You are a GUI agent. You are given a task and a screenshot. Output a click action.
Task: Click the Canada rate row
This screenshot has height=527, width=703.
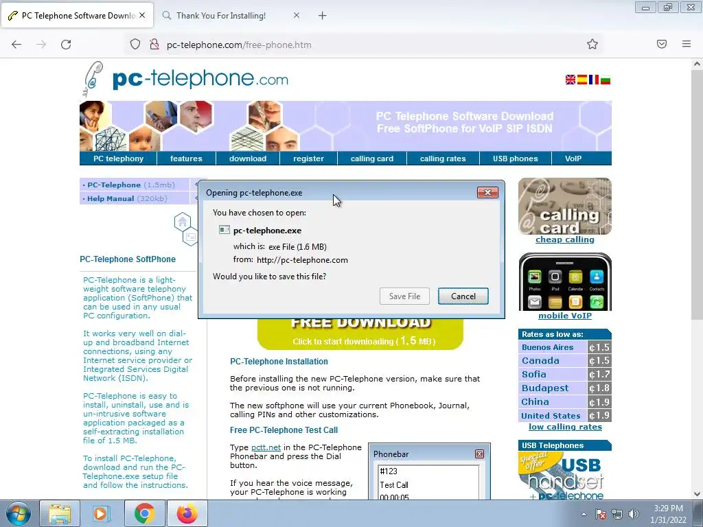565,361
